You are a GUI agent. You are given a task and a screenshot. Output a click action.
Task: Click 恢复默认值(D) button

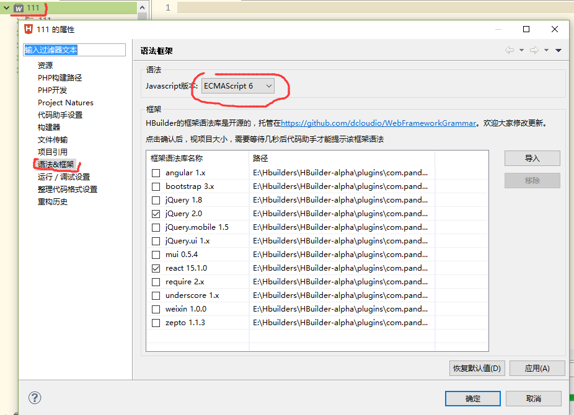tap(477, 368)
